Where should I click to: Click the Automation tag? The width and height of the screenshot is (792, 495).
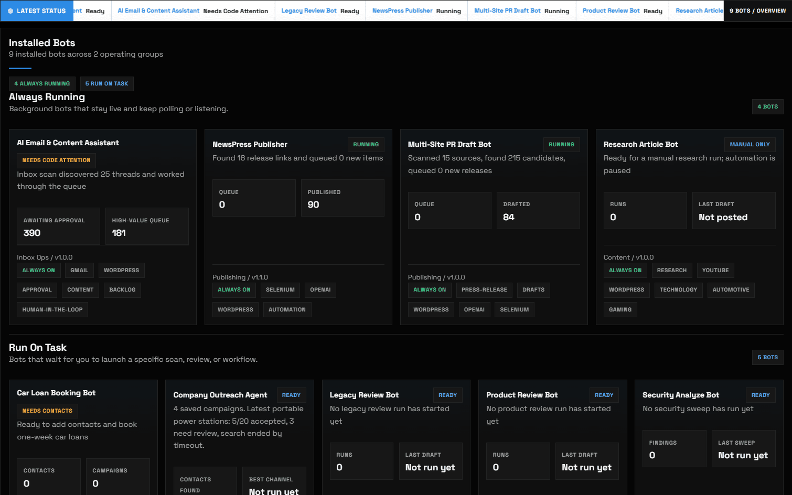coord(287,310)
